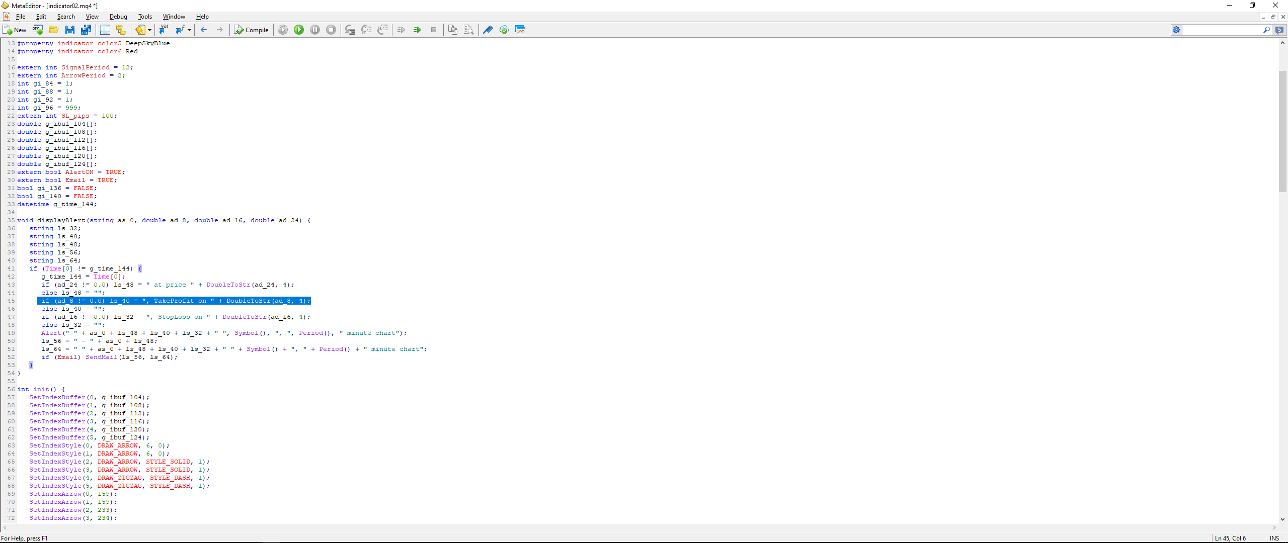
Task: Start debugging with green play icon
Action: pos(299,30)
